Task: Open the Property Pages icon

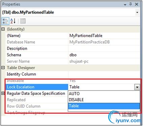Action: [x=23, y=21]
